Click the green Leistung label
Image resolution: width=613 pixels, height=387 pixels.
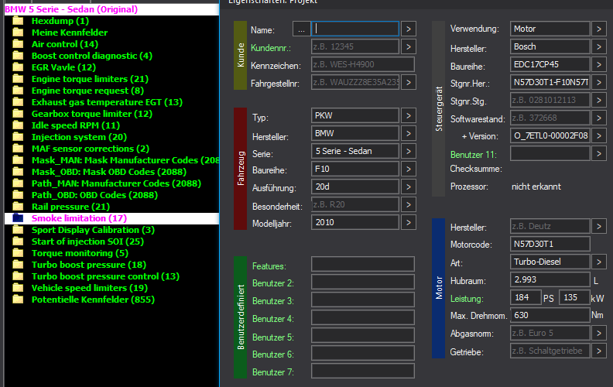point(467,299)
